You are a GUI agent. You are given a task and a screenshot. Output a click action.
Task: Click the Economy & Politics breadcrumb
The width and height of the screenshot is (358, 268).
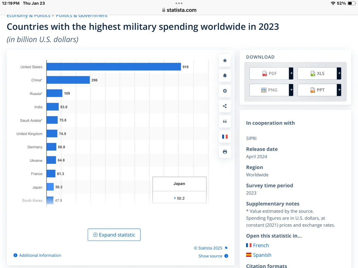28,15
